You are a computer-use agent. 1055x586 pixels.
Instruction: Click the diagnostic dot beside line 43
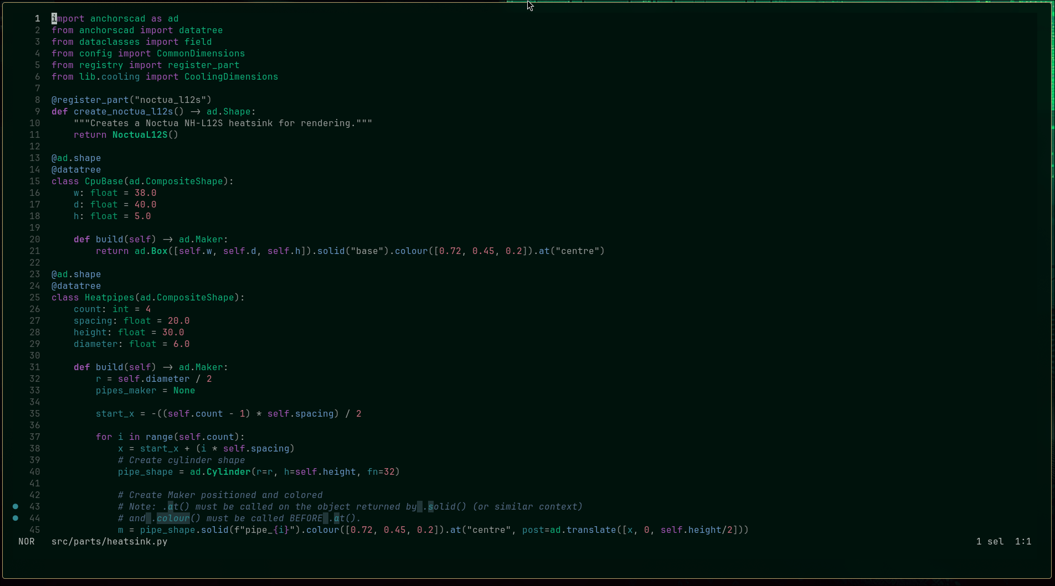(x=15, y=507)
